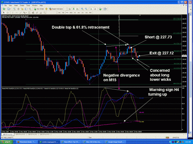The height and width of the screenshot is (144, 193).
Task: Show the Data Window panel
Action: pyautogui.click(x=18, y=9)
